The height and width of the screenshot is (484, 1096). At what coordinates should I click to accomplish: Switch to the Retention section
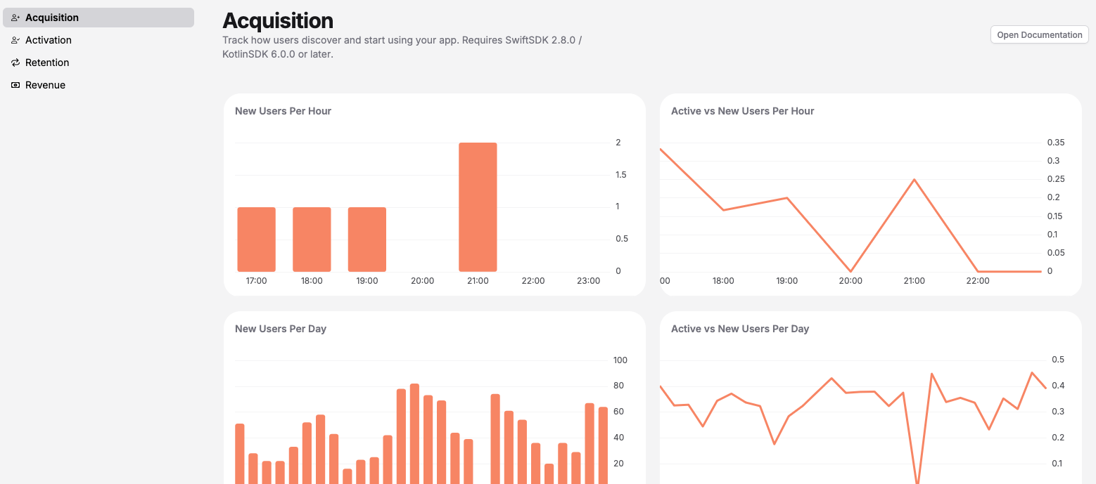click(46, 63)
